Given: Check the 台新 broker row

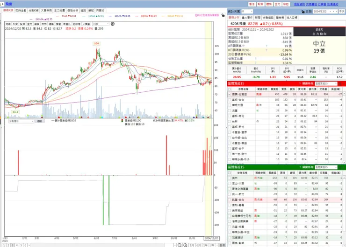Looking at the screenshot, I should tap(230, 122).
